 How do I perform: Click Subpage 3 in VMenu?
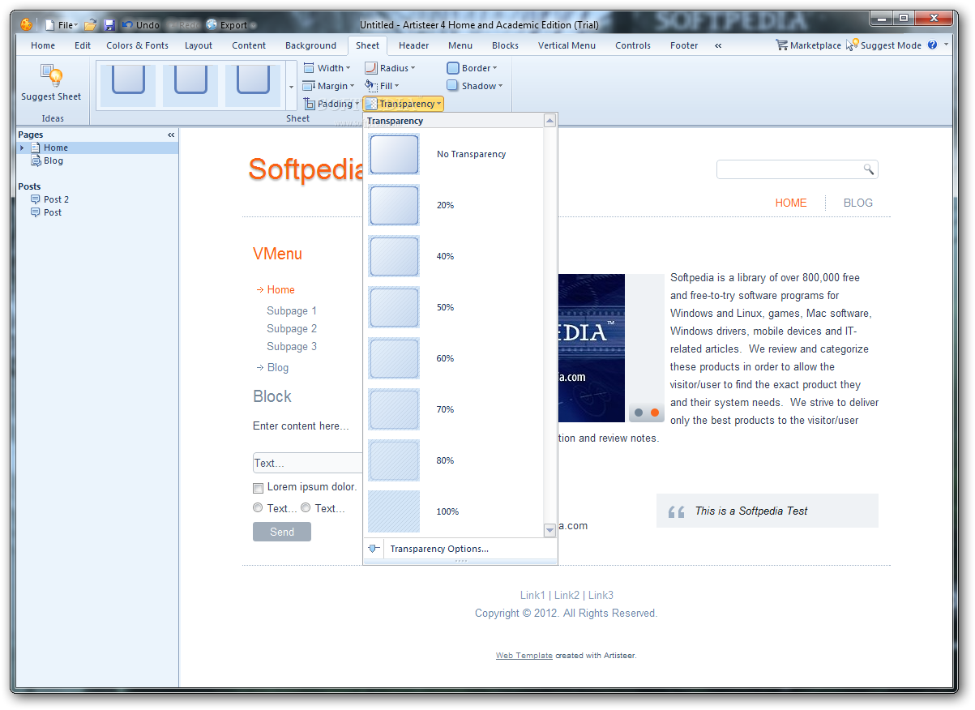pyautogui.click(x=292, y=346)
